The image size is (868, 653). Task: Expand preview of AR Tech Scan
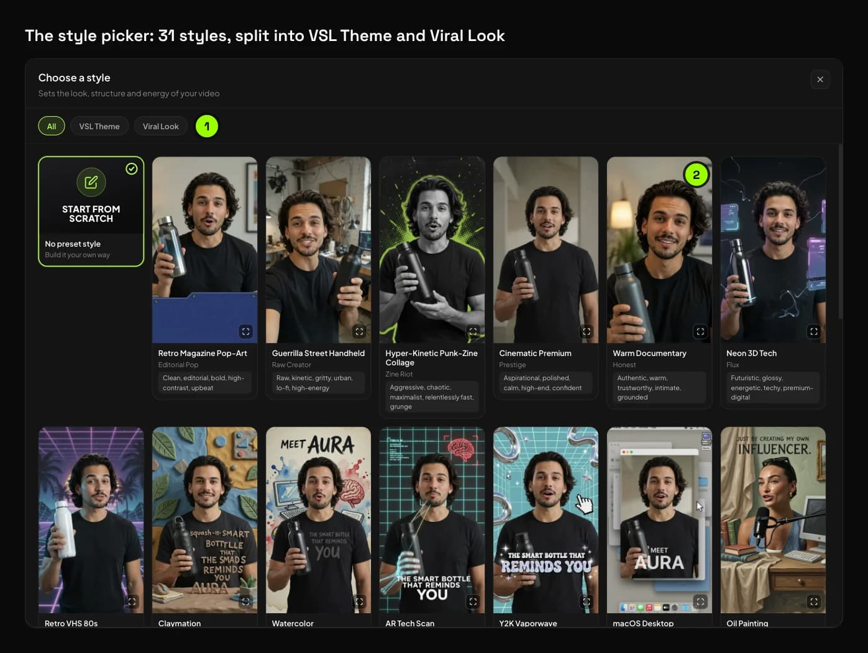473,601
